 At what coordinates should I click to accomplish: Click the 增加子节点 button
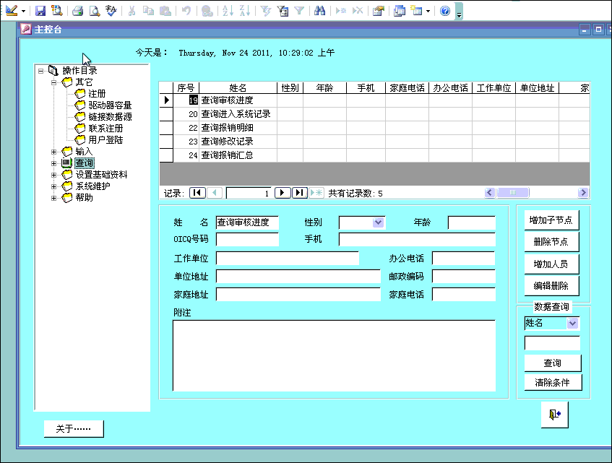click(x=551, y=220)
